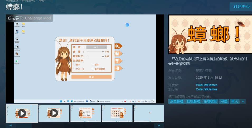
Task: Open the web folder desktop icon
Action: pos(23,32)
